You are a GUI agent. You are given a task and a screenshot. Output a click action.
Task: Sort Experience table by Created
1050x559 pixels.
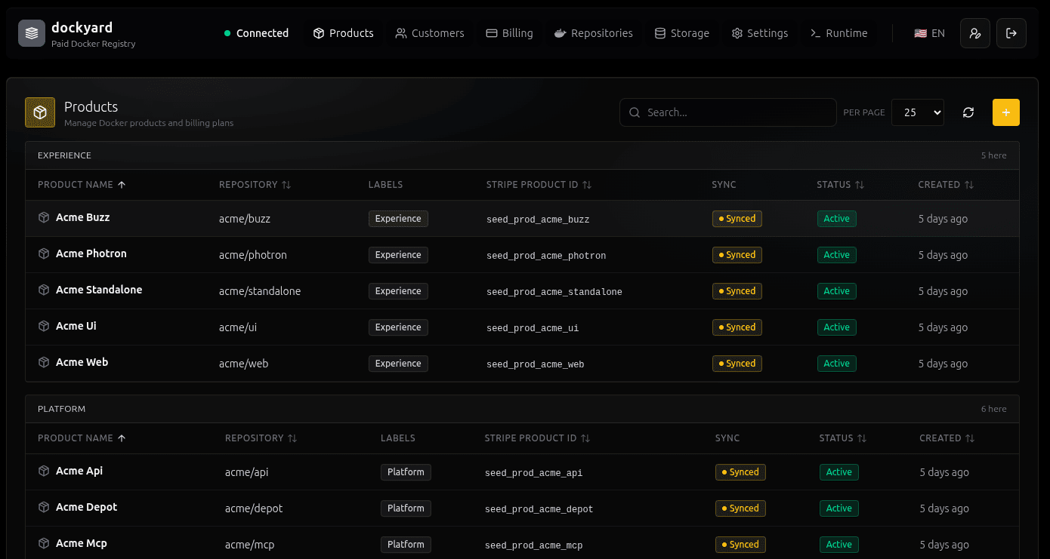pos(946,185)
